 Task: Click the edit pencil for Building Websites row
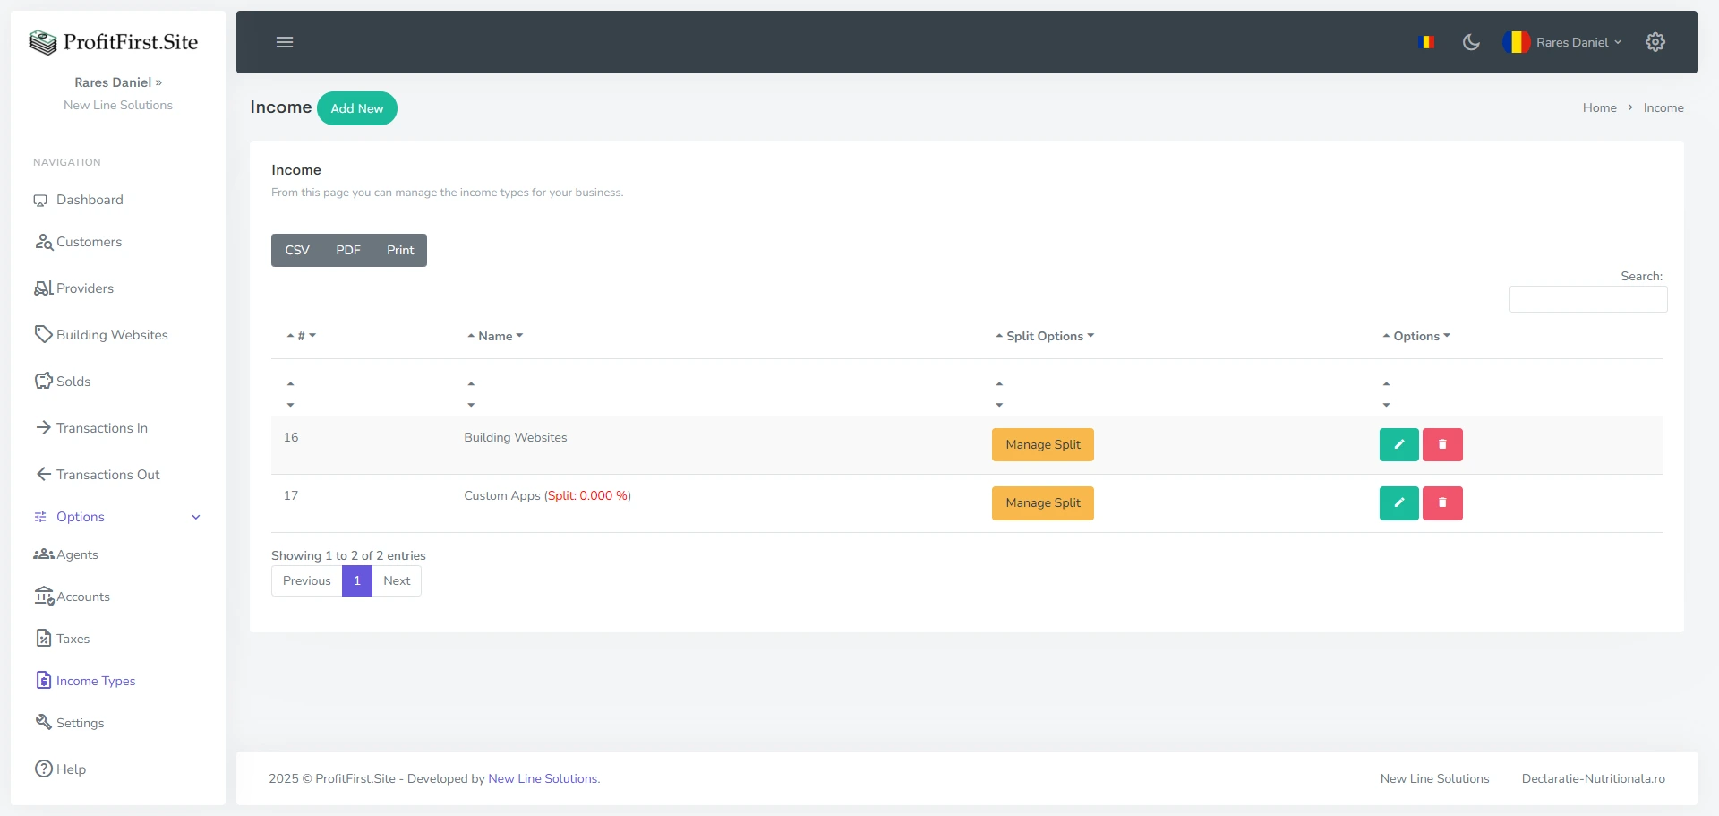pos(1398,444)
